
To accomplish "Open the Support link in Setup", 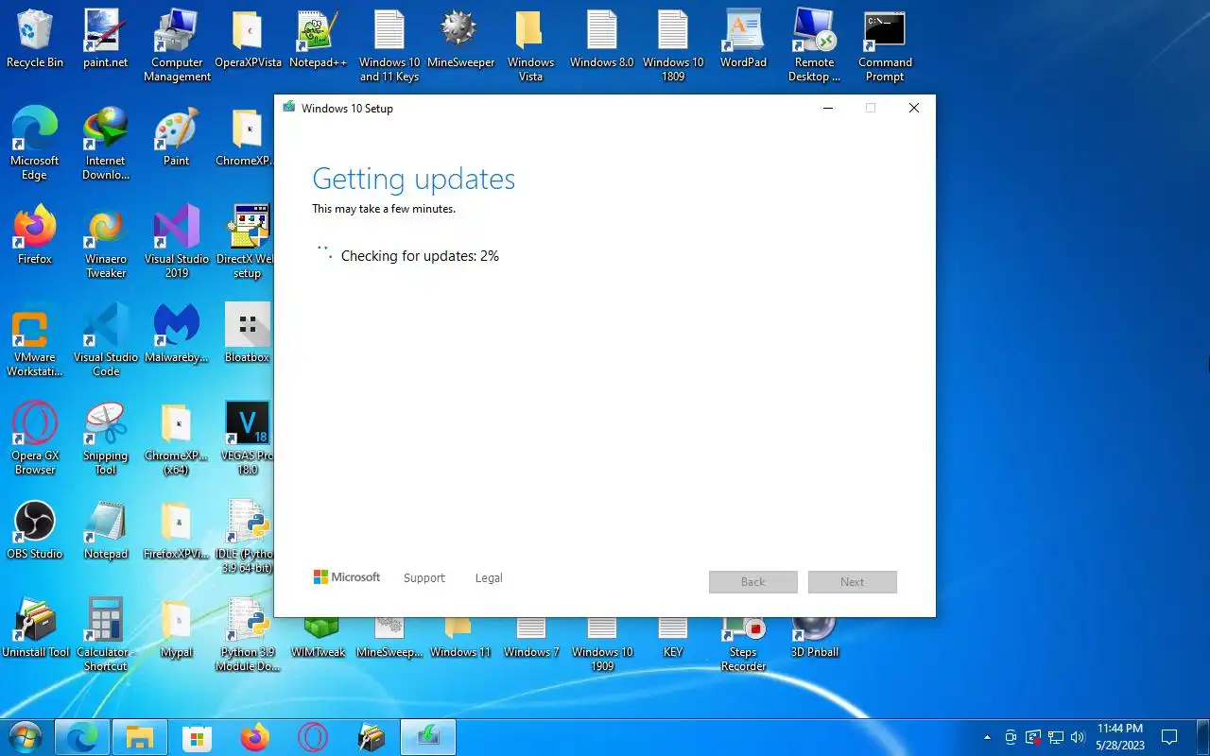I will pos(423,578).
